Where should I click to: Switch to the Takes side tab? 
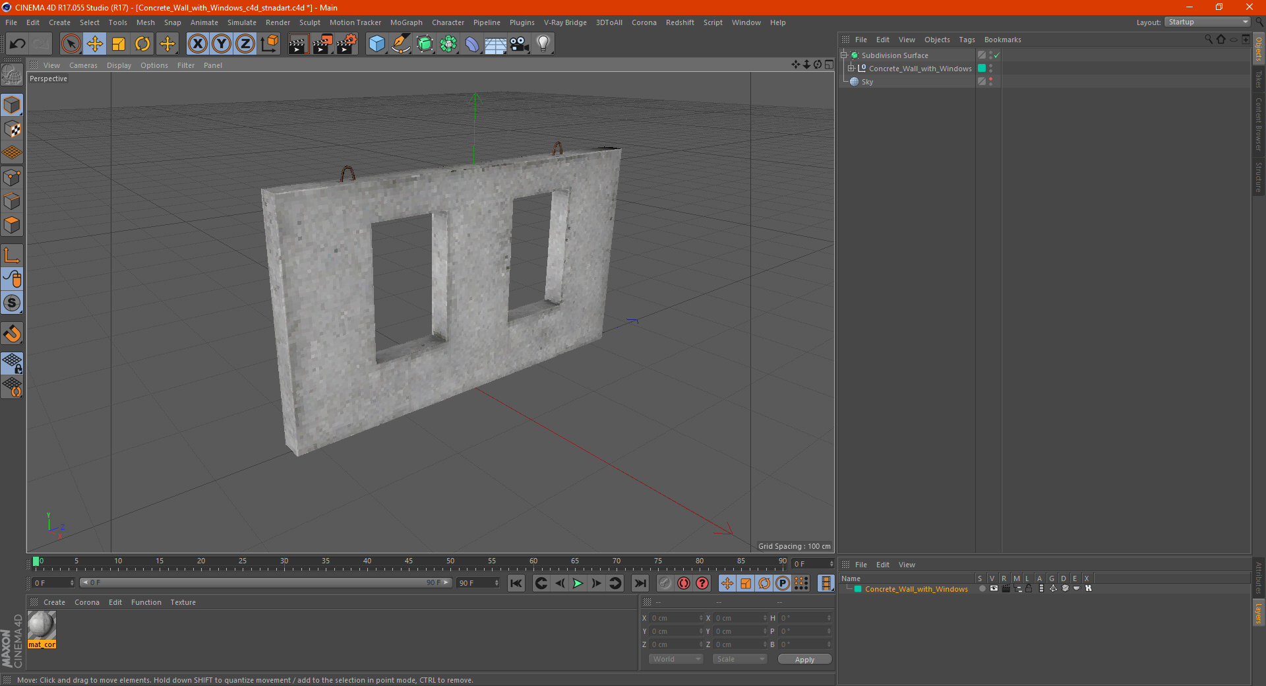[x=1259, y=80]
